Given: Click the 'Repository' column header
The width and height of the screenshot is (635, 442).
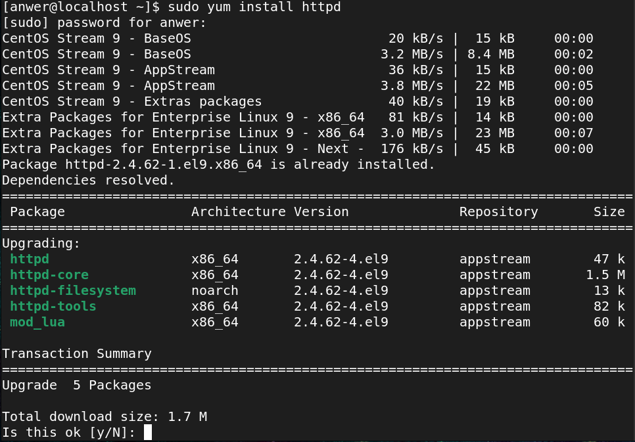Looking at the screenshot, I should pyautogui.click(x=498, y=212).
